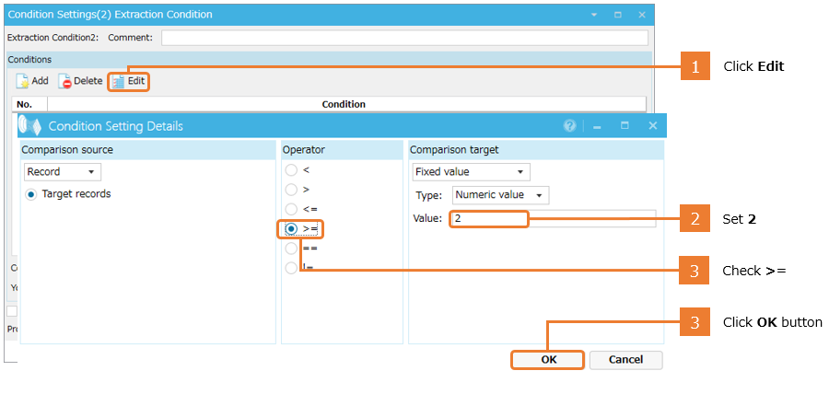Maximize the Condition Setting Details dialog
This screenshot has height=394, width=829.
coord(625,126)
